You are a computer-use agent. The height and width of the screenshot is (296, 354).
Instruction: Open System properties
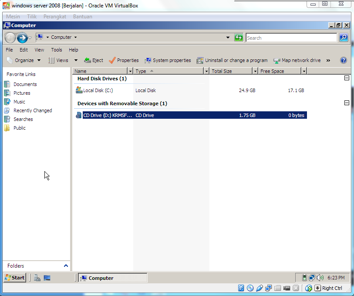[x=168, y=60]
